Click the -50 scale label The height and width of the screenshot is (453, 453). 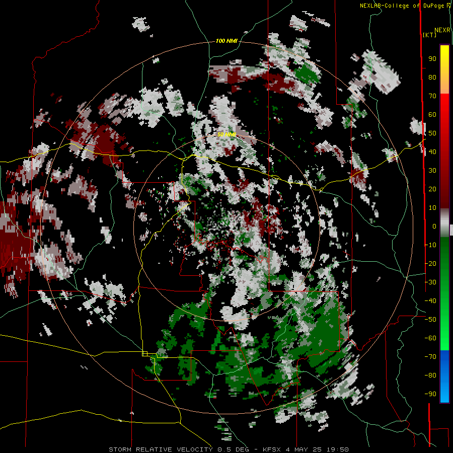click(430, 320)
